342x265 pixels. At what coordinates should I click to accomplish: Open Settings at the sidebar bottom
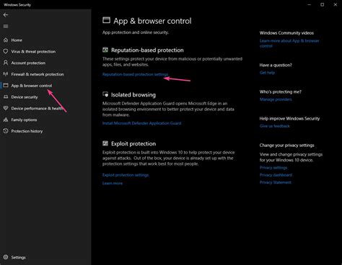[x=18, y=257]
